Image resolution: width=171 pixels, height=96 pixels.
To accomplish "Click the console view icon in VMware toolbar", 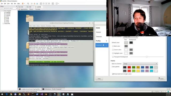I will coord(53,3).
